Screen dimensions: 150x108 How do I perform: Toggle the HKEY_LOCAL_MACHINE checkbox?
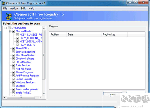click(17, 41)
